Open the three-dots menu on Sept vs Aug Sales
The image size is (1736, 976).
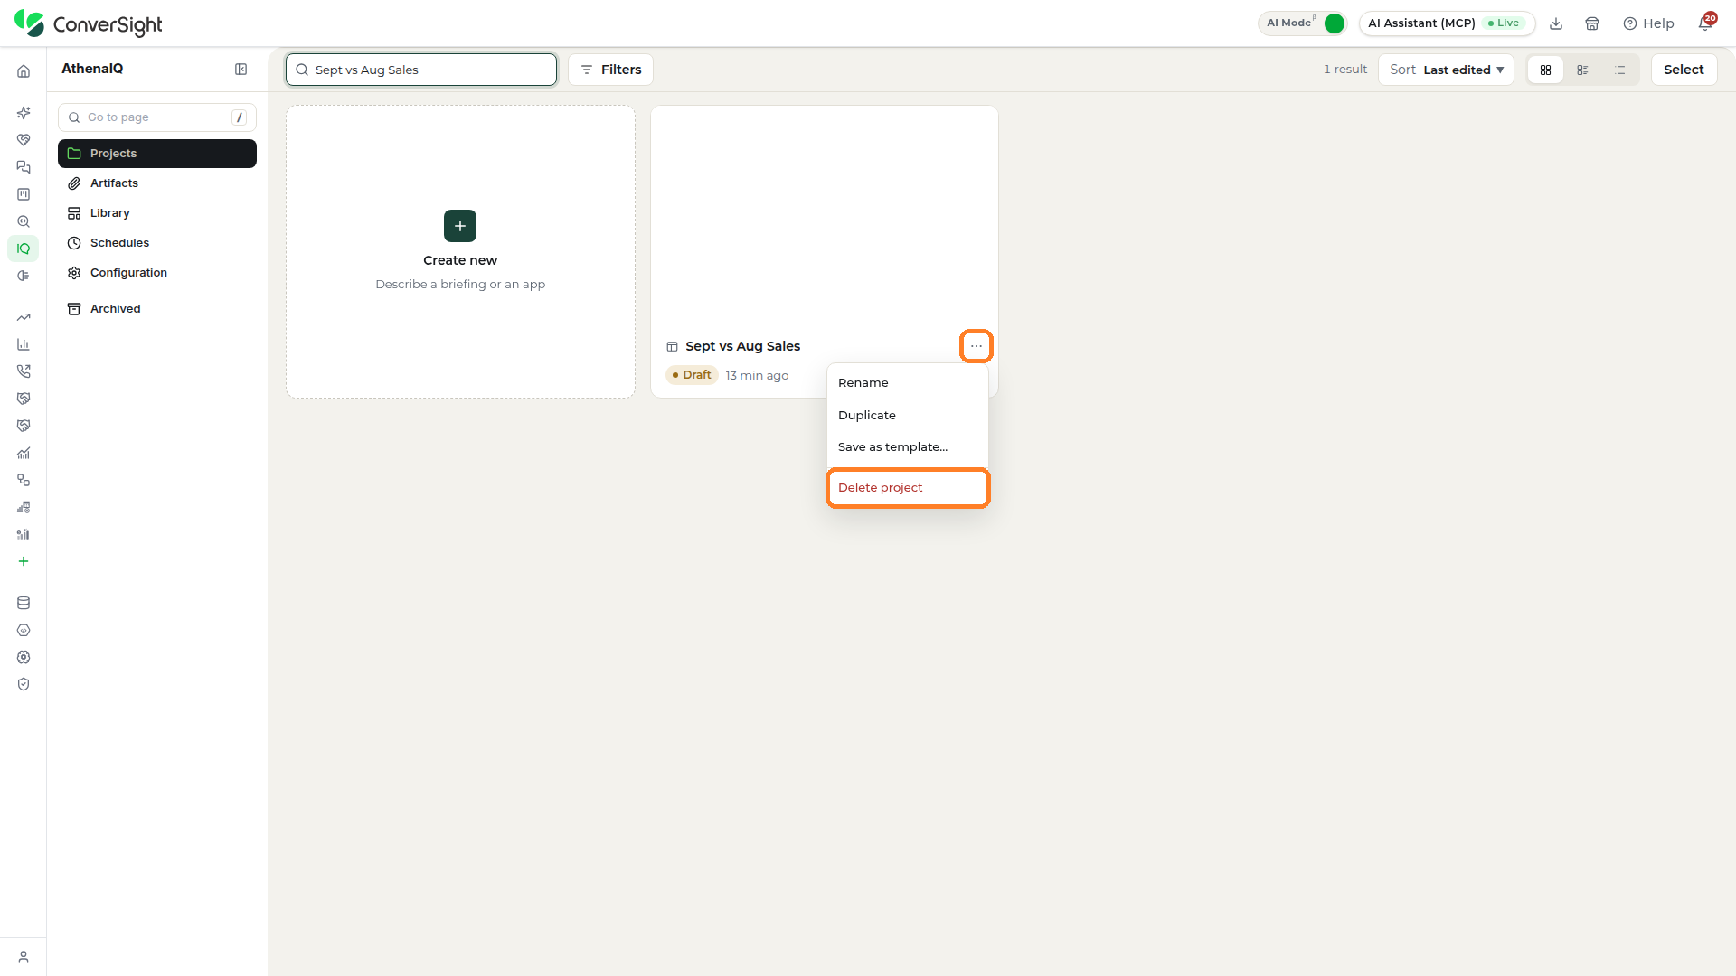[976, 346]
